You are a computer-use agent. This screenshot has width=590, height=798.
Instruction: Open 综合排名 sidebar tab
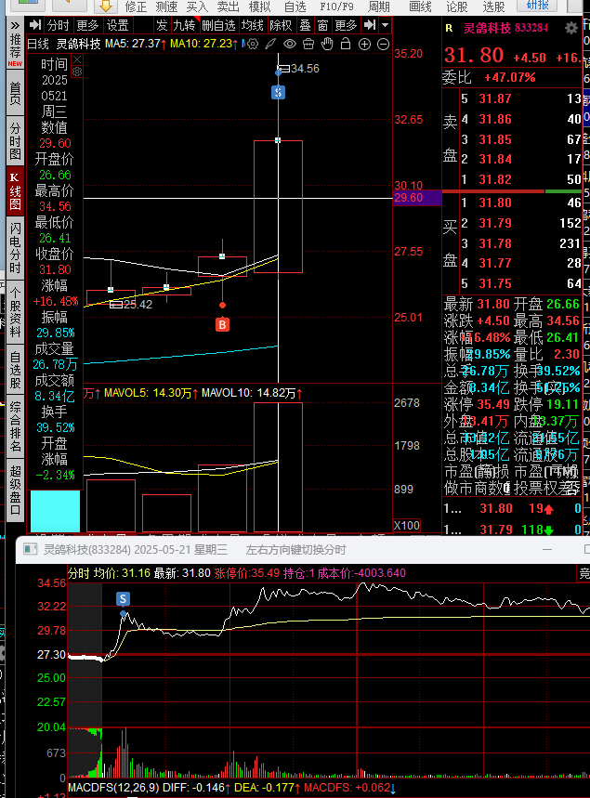coord(15,427)
